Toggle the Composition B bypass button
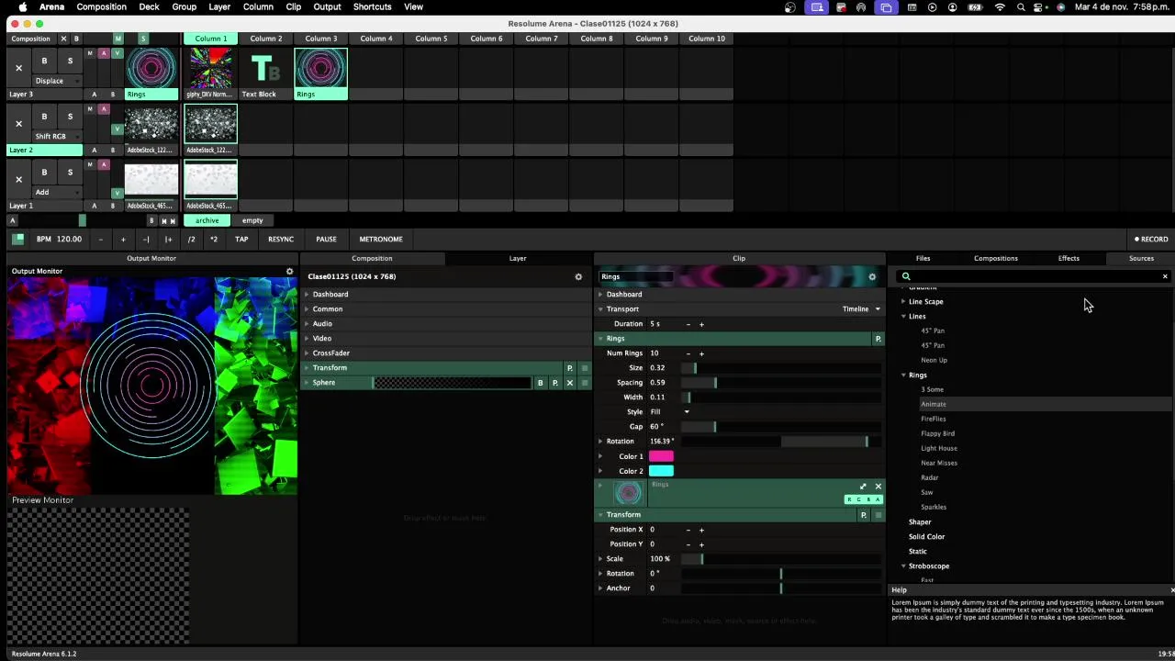This screenshot has width=1175, height=661. tap(76, 39)
